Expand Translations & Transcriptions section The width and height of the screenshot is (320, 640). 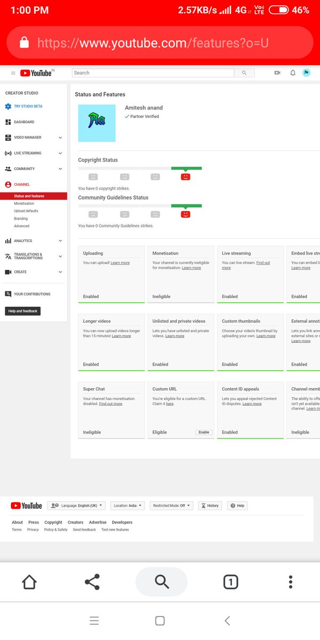click(x=60, y=257)
